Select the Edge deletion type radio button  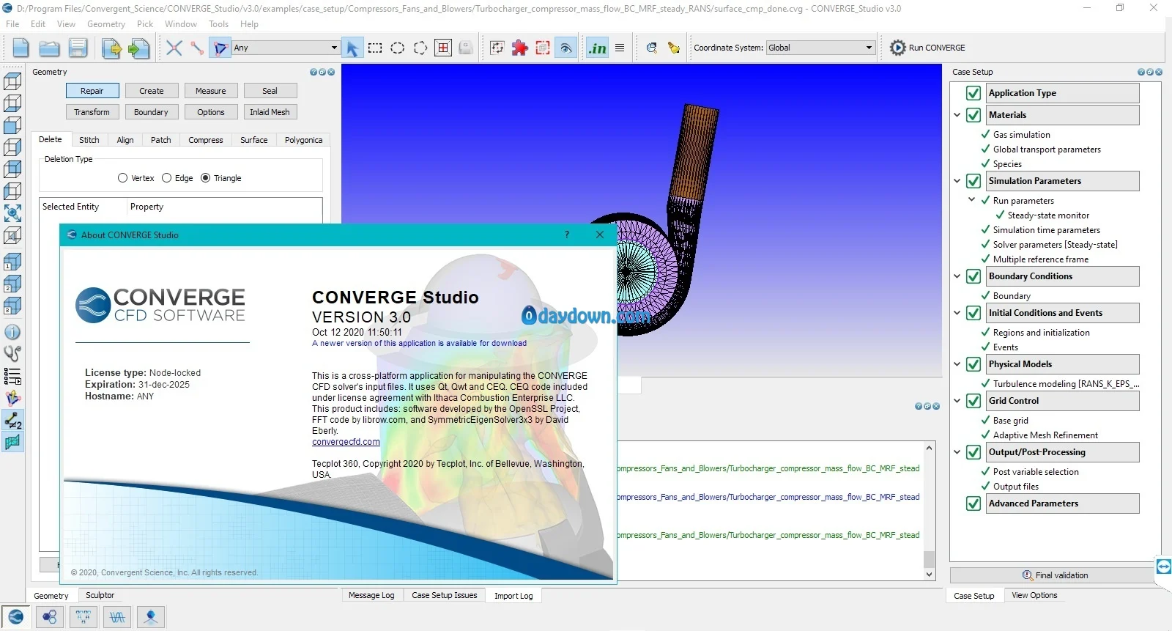coord(166,178)
